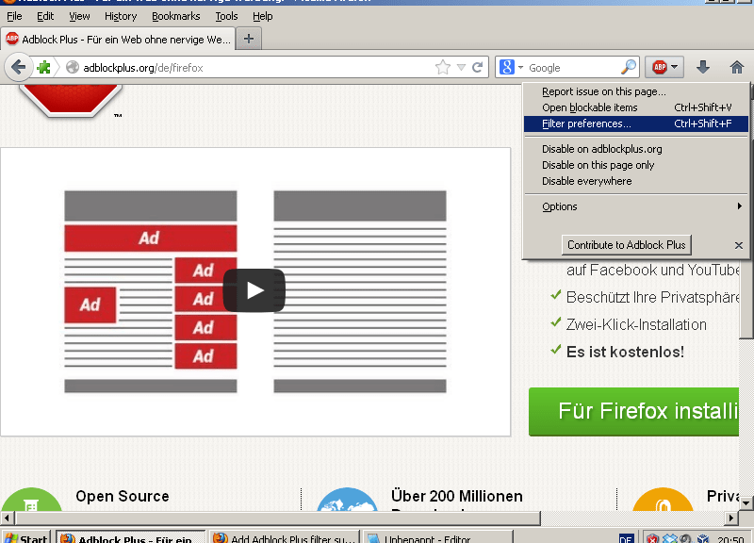Click the Open Source heading

(123, 496)
